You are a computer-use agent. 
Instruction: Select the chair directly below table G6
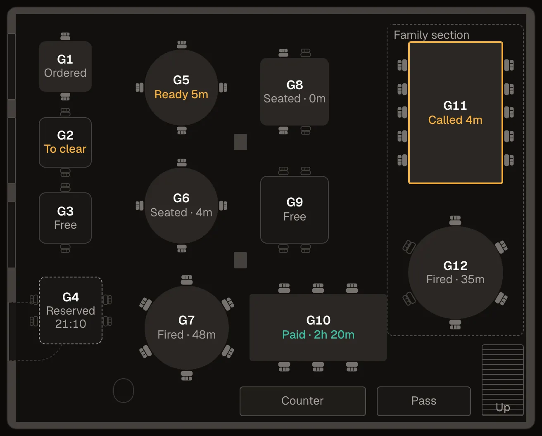[182, 249]
